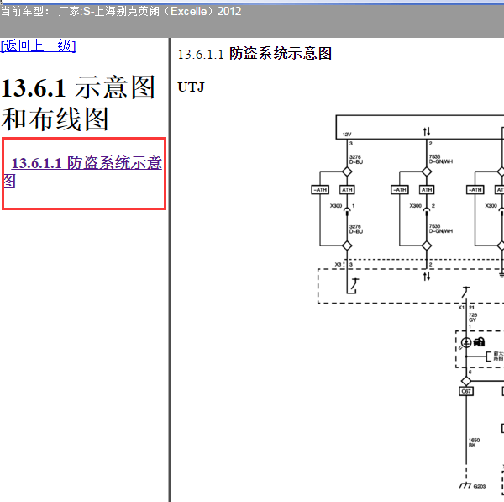504x502 pixels.
Task: Click the G203 ground label
Action: (x=480, y=486)
